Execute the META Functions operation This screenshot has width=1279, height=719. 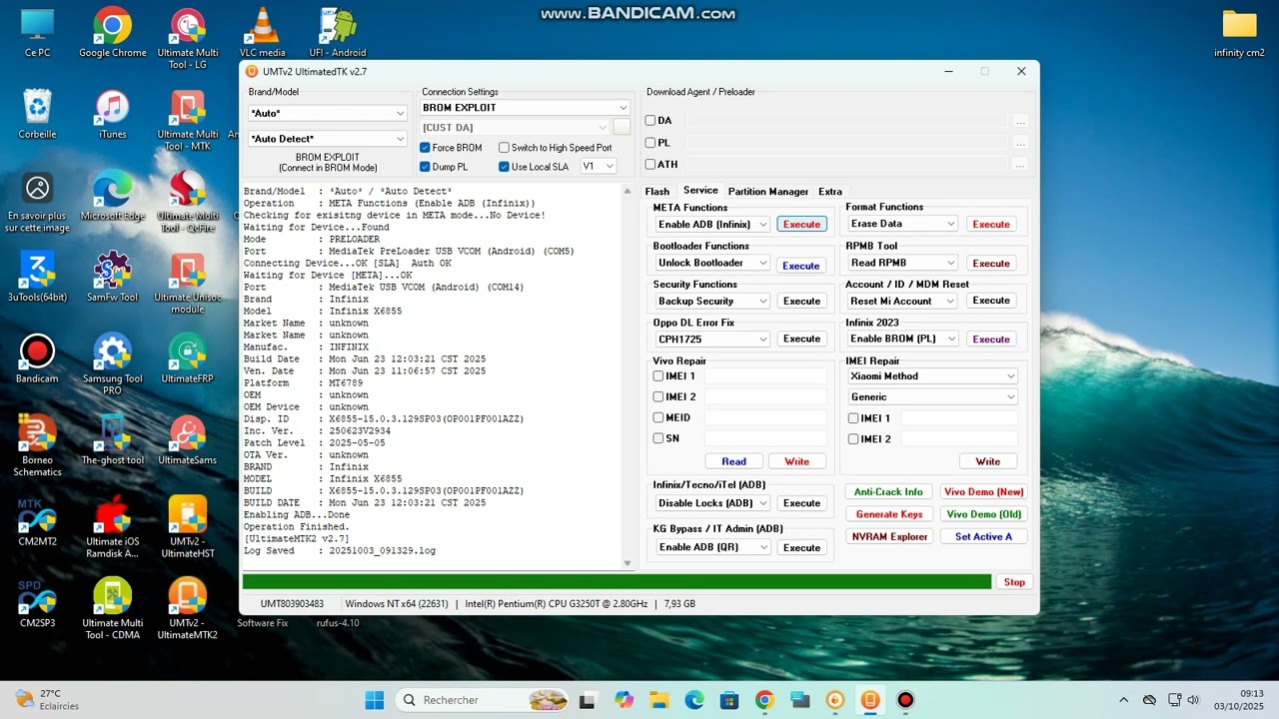point(801,225)
